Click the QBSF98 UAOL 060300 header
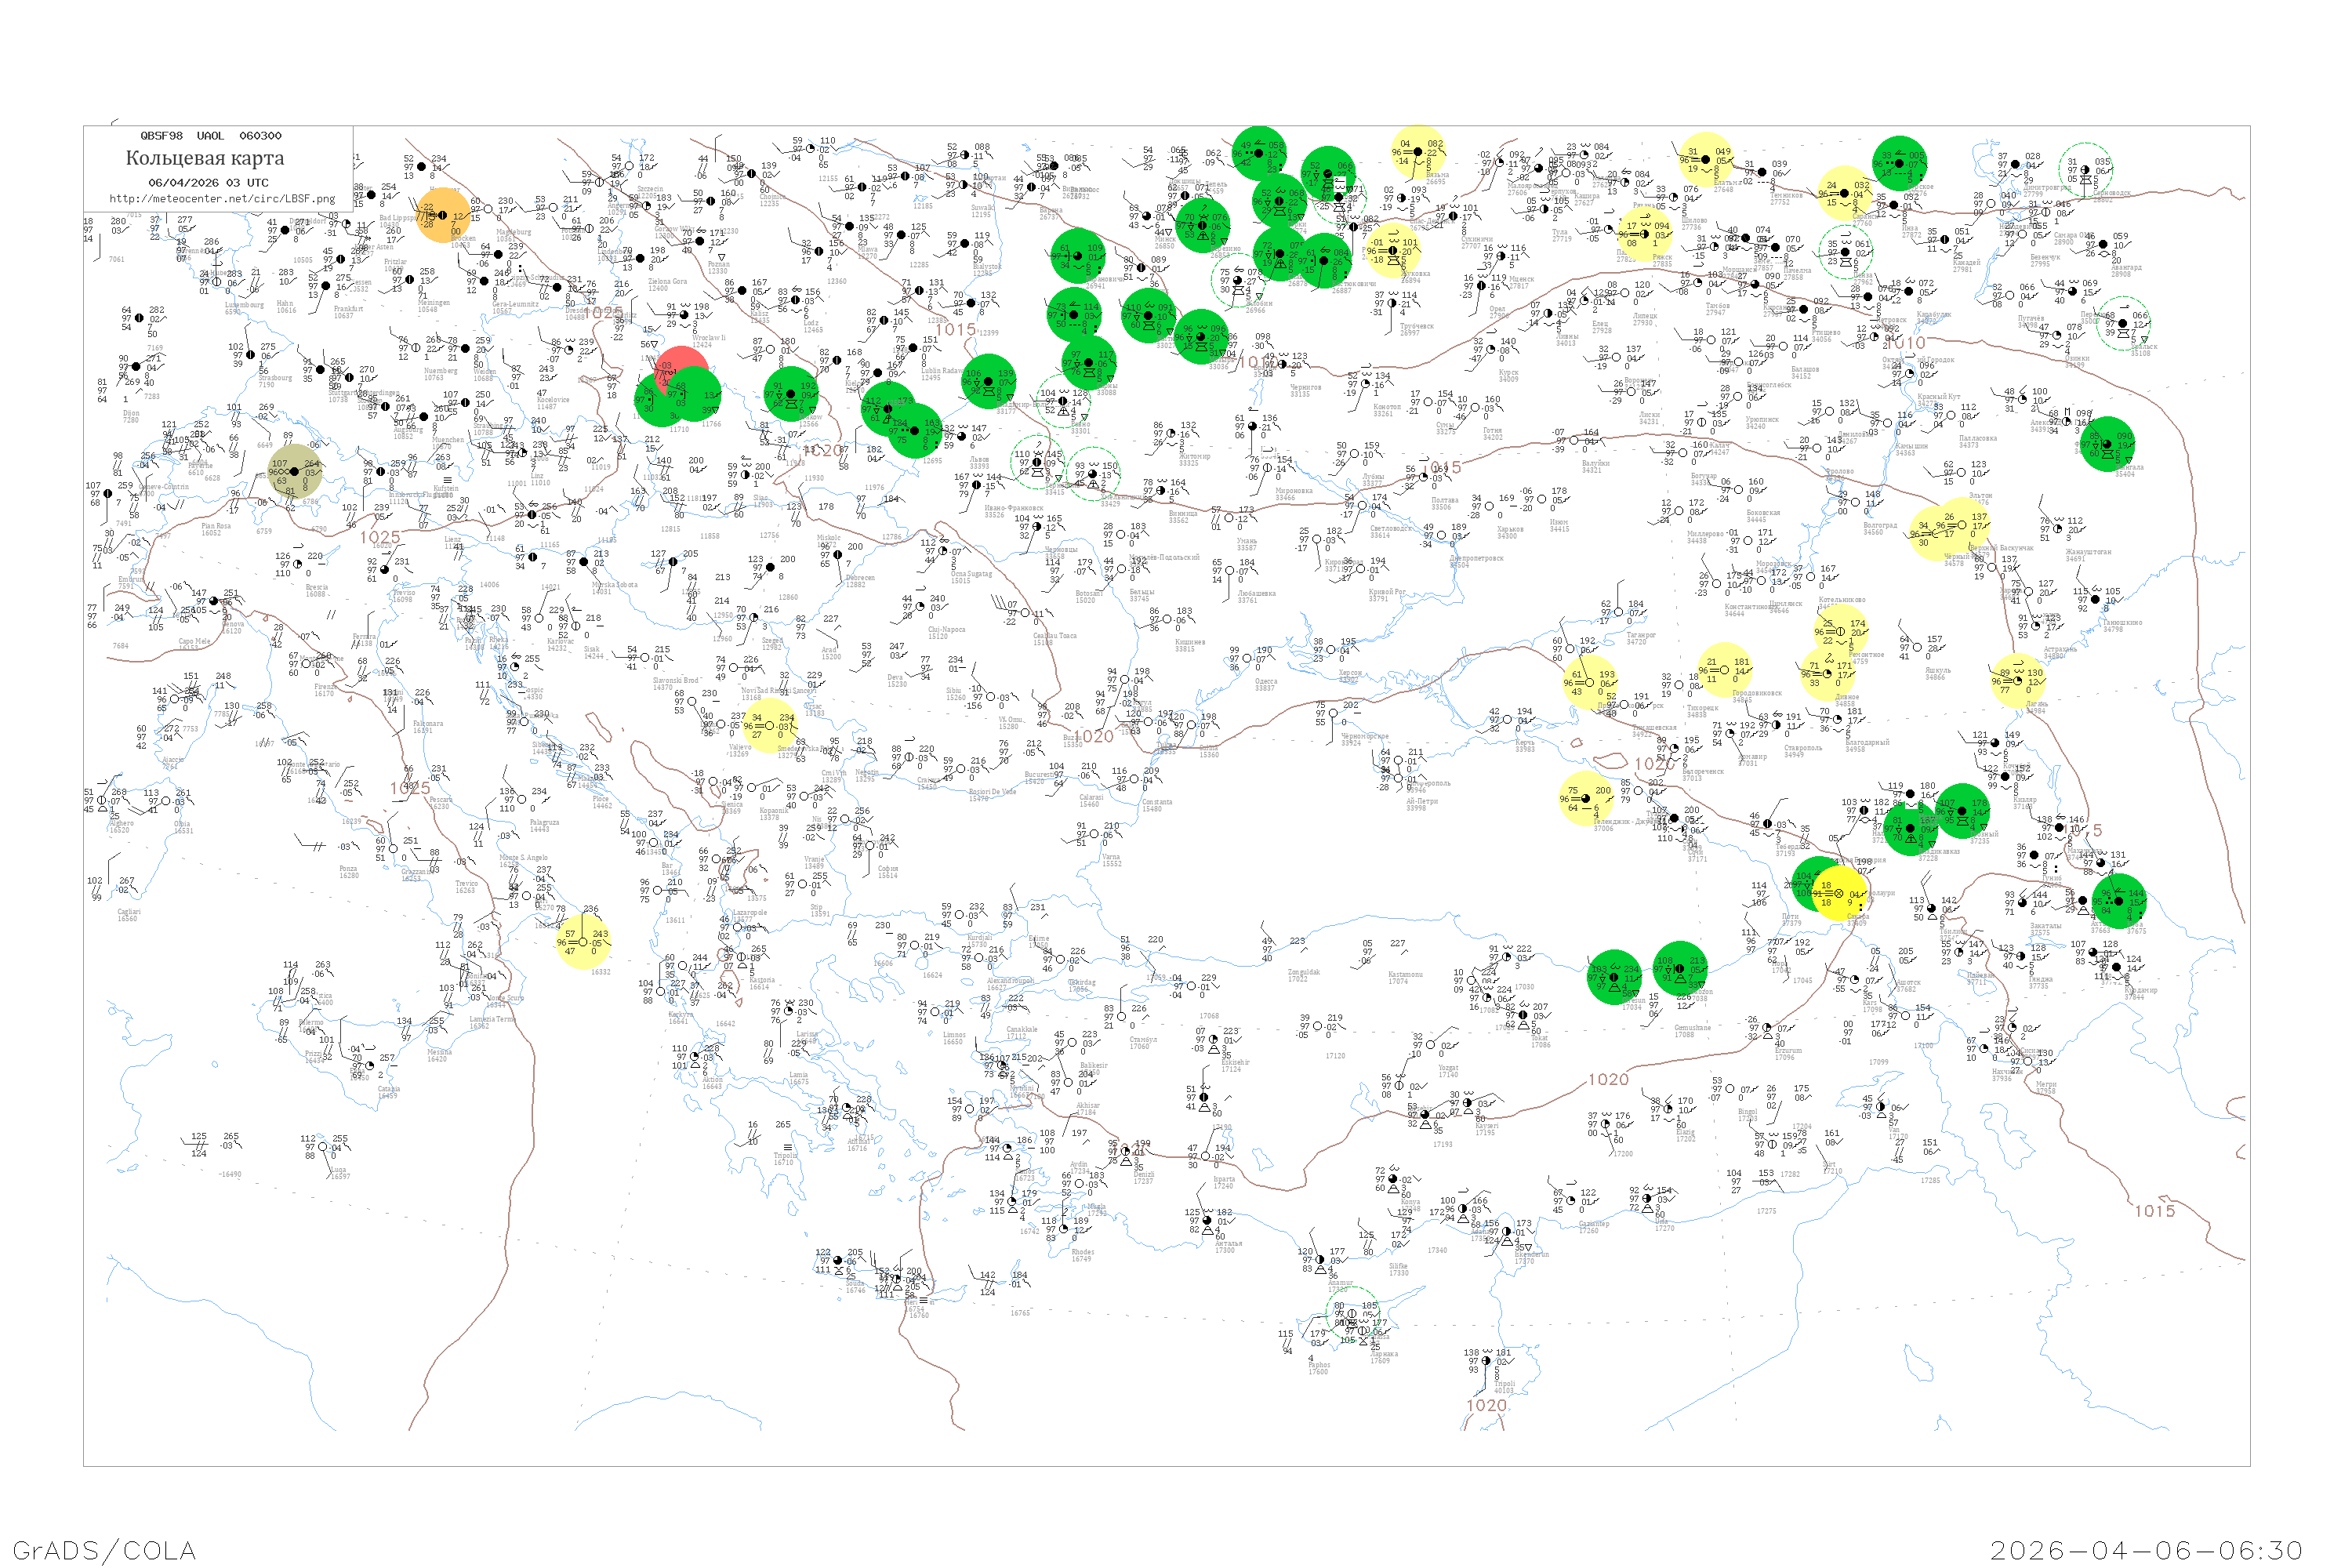This screenshot has height=1568, width=2352. (x=211, y=136)
